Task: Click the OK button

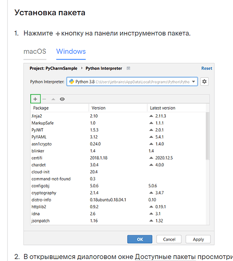Action: click(x=140, y=239)
